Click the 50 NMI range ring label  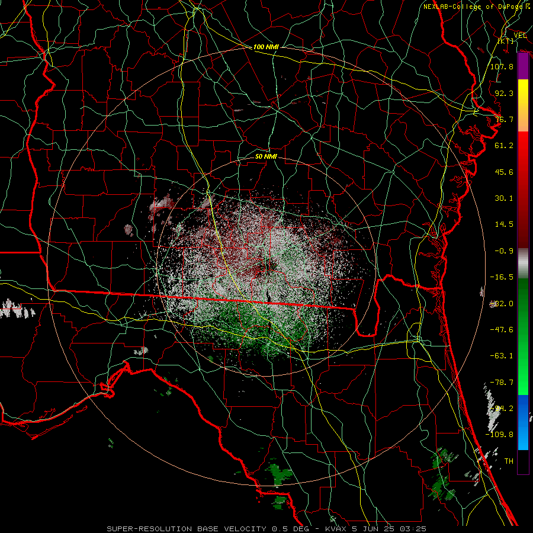point(266,156)
